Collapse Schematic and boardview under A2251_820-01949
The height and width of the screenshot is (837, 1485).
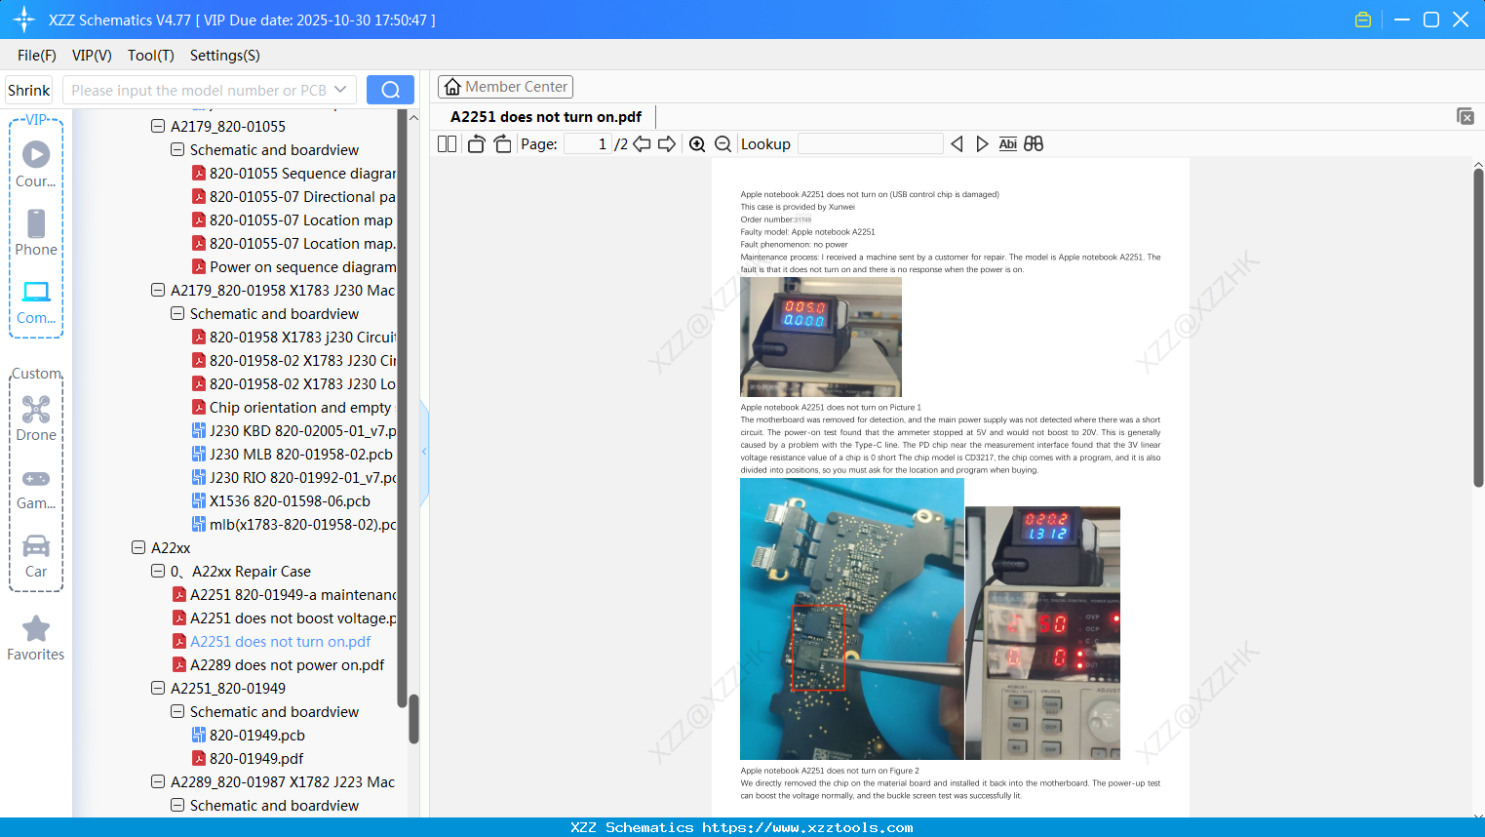click(x=177, y=711)
